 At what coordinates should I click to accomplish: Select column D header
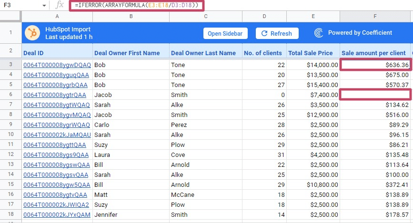coord(264,16)
